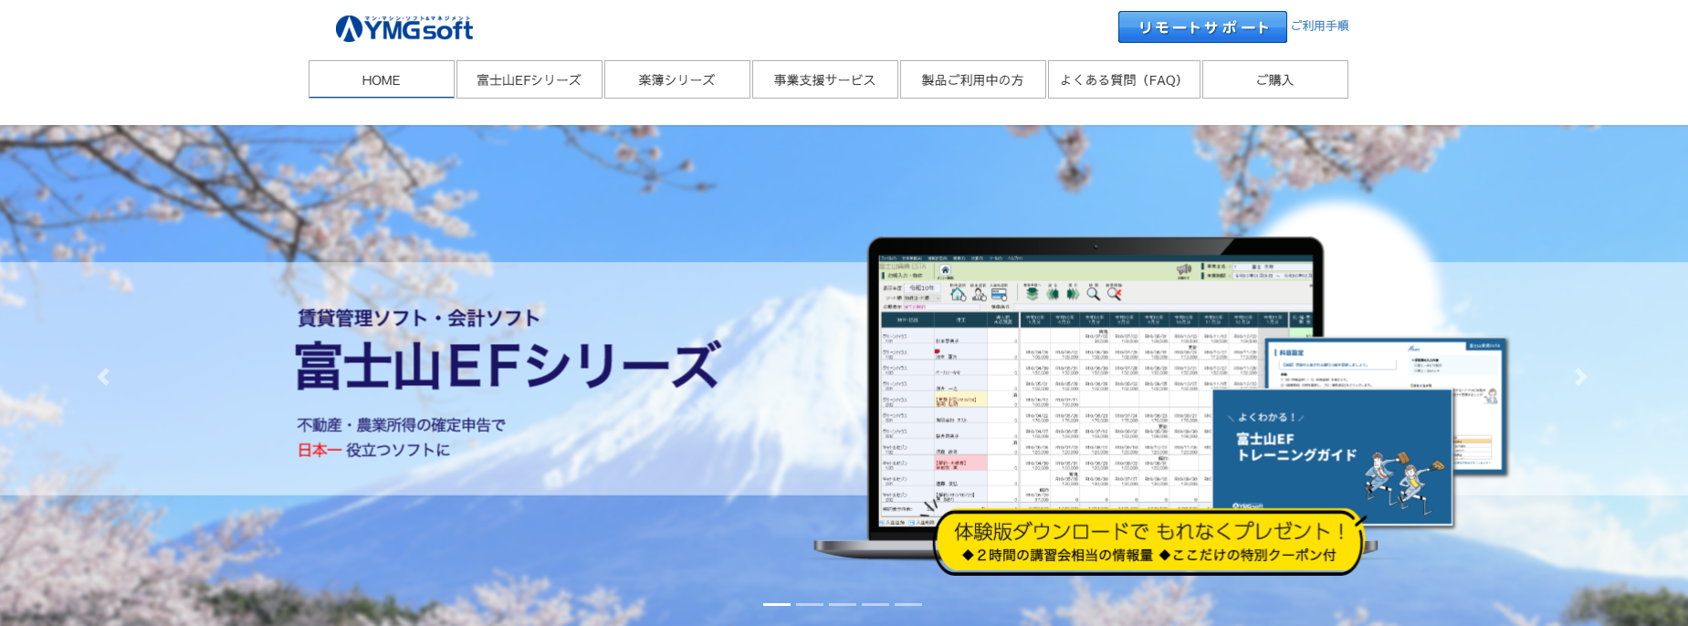The width and height of the screenshot is (1688, 626).
Task: Jump to the second carousel indicator
Action: coord(810,604)
